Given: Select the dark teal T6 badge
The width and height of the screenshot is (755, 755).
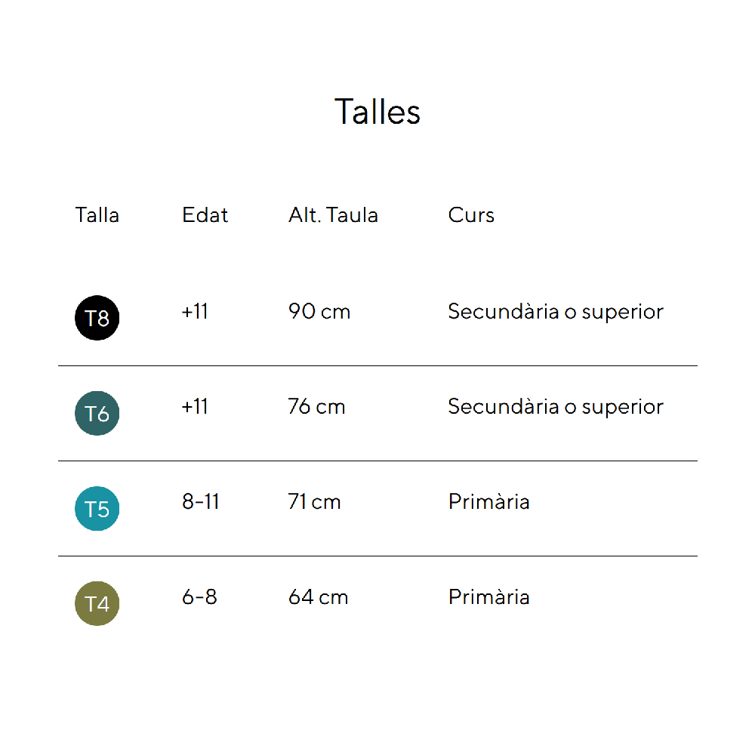Looking at the screenshot, I should pyautogui.click(x=97, y=413).
